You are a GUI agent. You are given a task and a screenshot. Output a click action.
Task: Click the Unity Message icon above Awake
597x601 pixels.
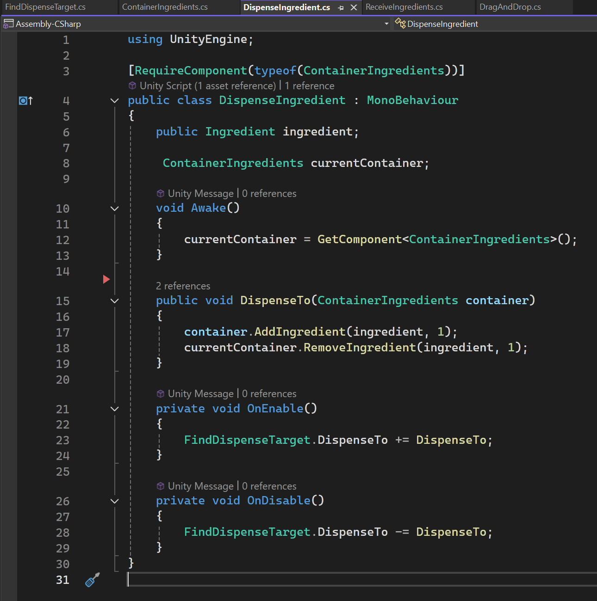coord(161,193)
